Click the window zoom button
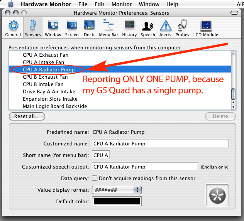This screenshot has width=244, height=221. pyautogui.click(x=24, y=13)
